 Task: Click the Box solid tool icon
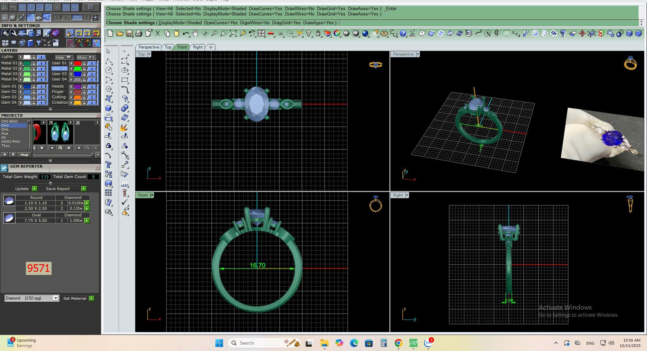click(108, 108)
